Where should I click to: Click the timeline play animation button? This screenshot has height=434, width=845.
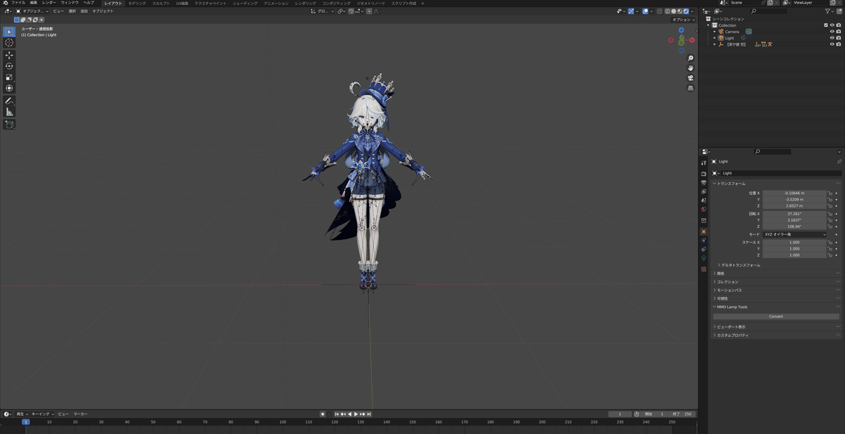coord(356,414)
